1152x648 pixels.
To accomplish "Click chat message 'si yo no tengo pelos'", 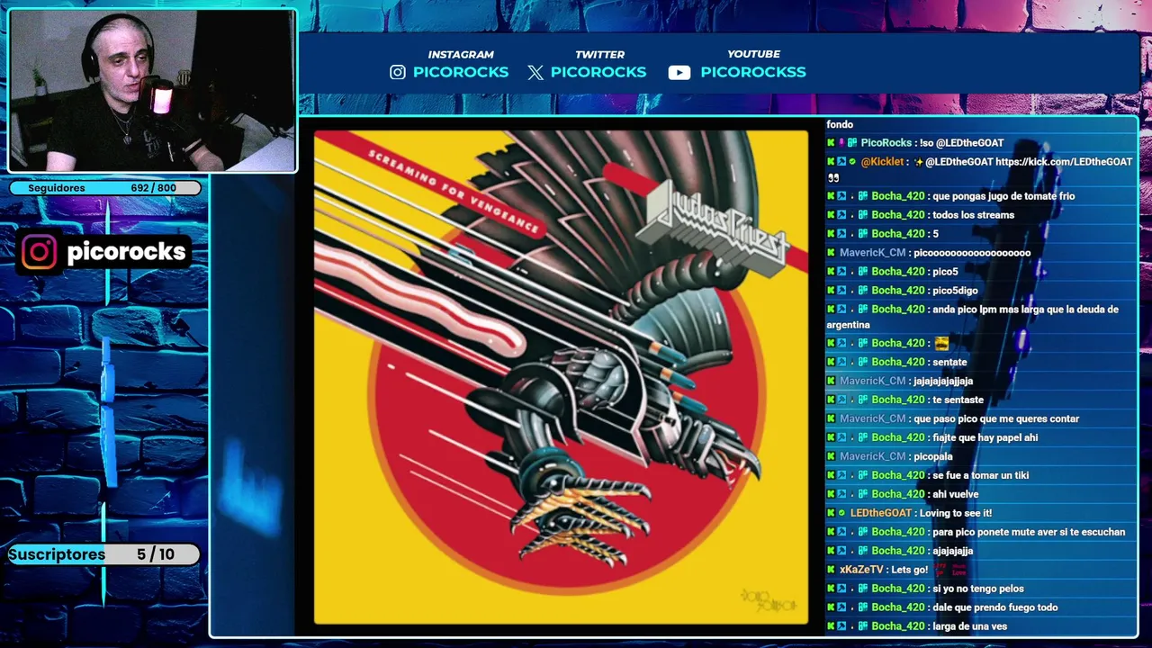I will point(977,589).
